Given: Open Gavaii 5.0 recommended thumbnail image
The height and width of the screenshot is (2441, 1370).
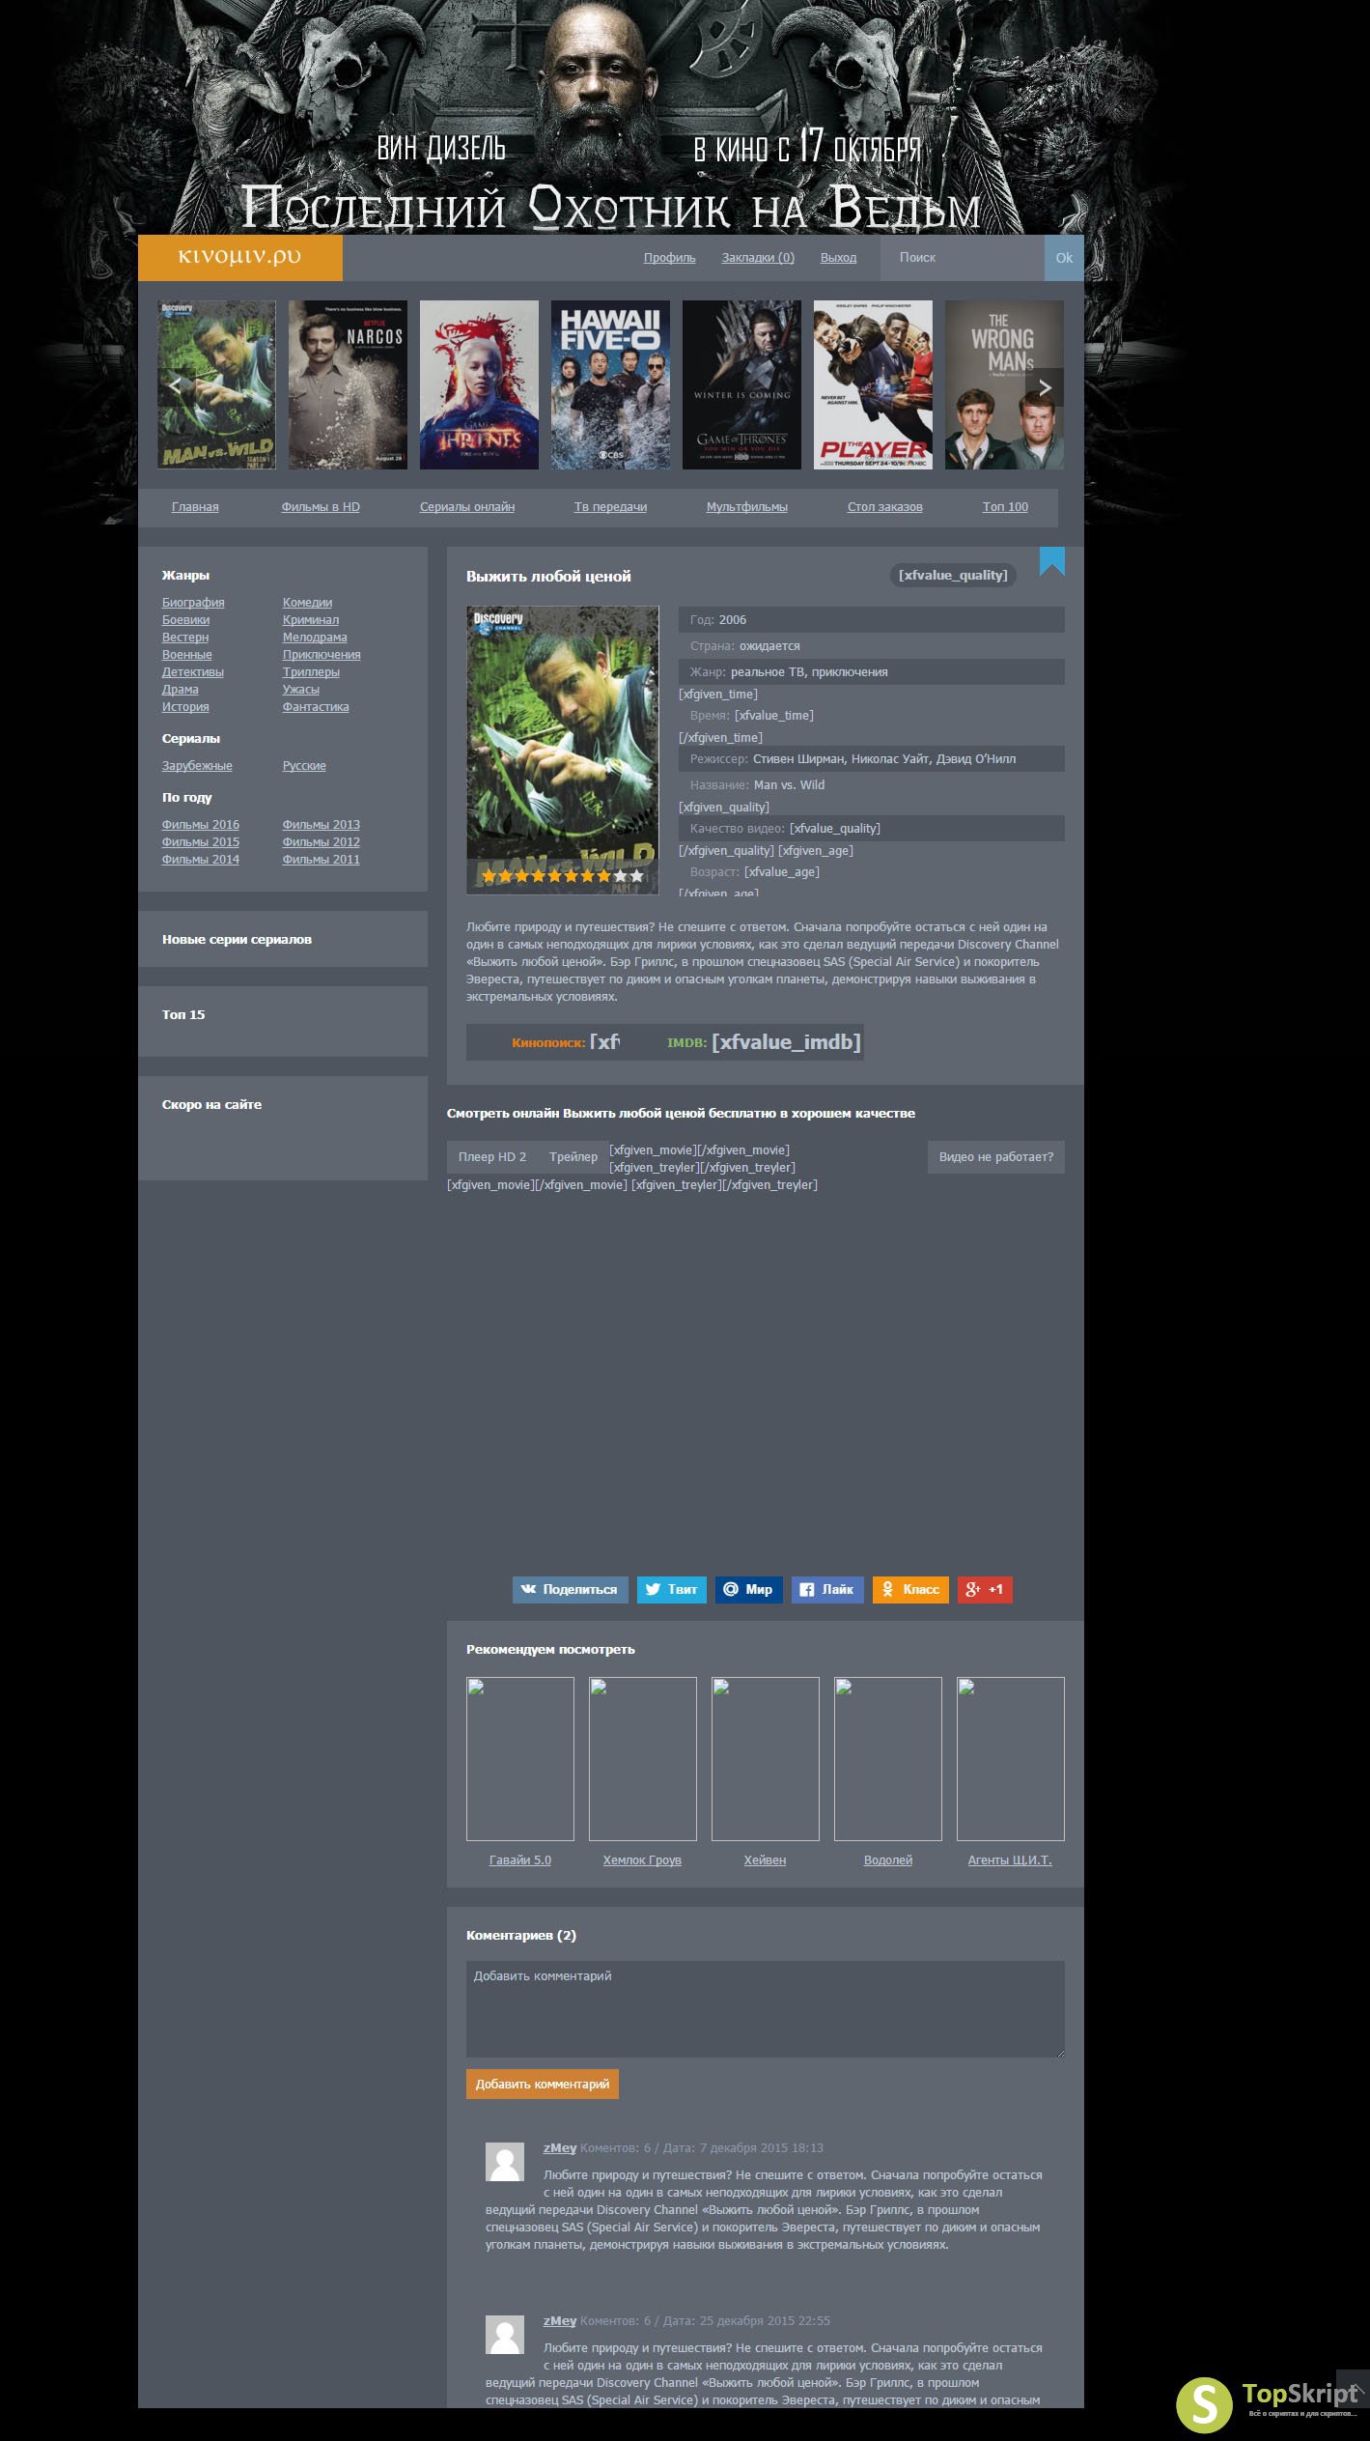Looking at the screenshot, I should point(520,1759).
